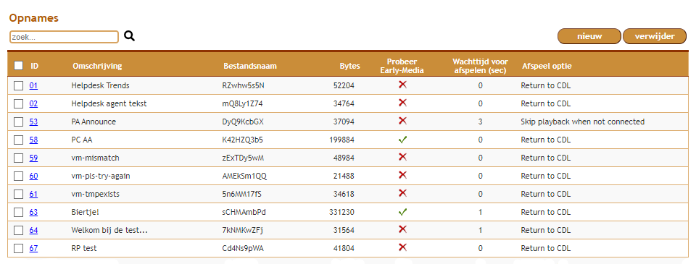Click red X Early-Media icon for RP test

click(402, 247)
